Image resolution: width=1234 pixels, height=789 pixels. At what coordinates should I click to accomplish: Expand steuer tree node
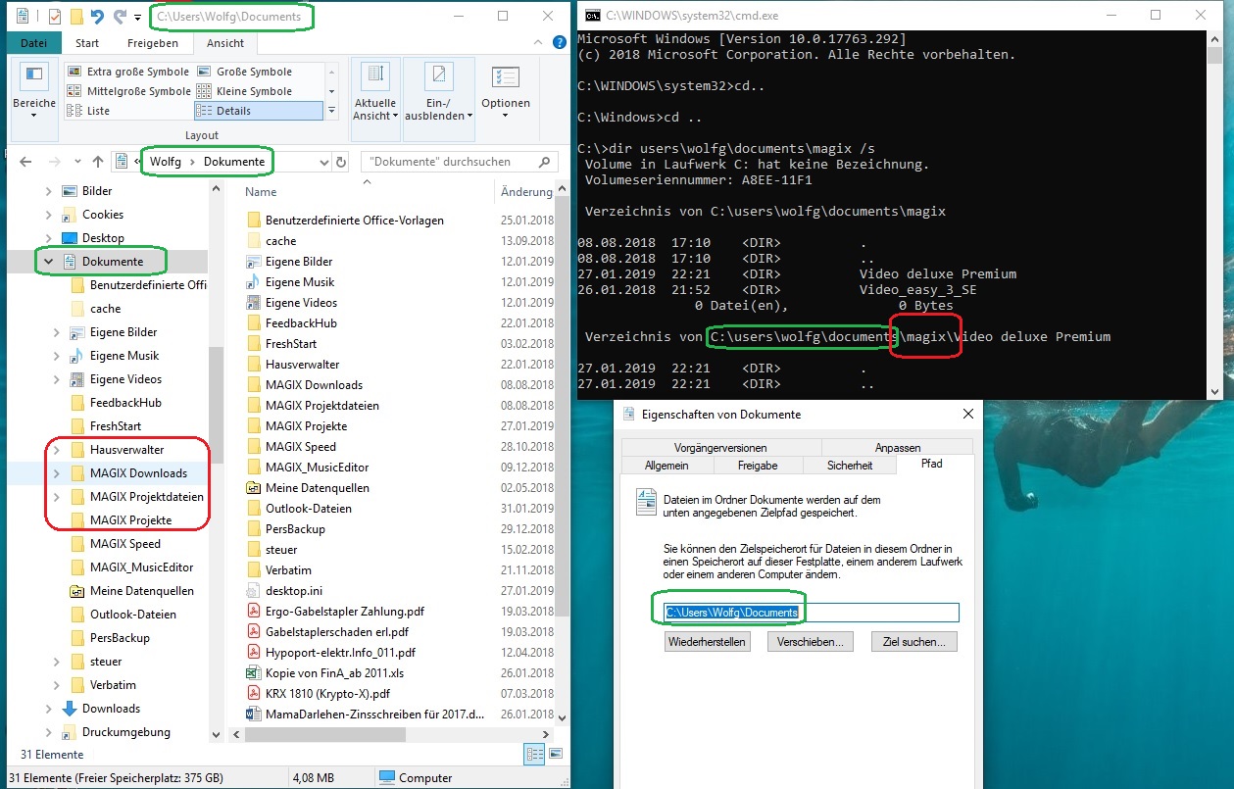tap(57, 662)
